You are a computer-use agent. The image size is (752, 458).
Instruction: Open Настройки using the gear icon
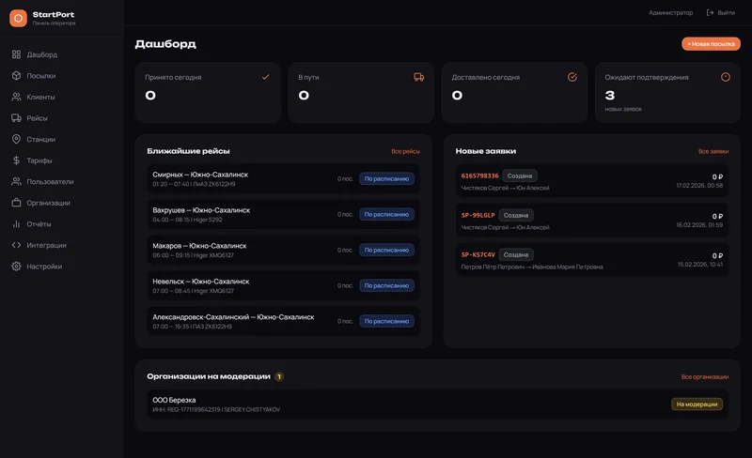(x=16, y=266)
